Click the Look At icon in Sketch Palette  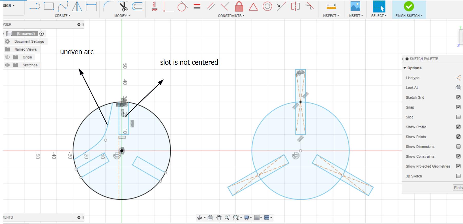pos(458,88)
